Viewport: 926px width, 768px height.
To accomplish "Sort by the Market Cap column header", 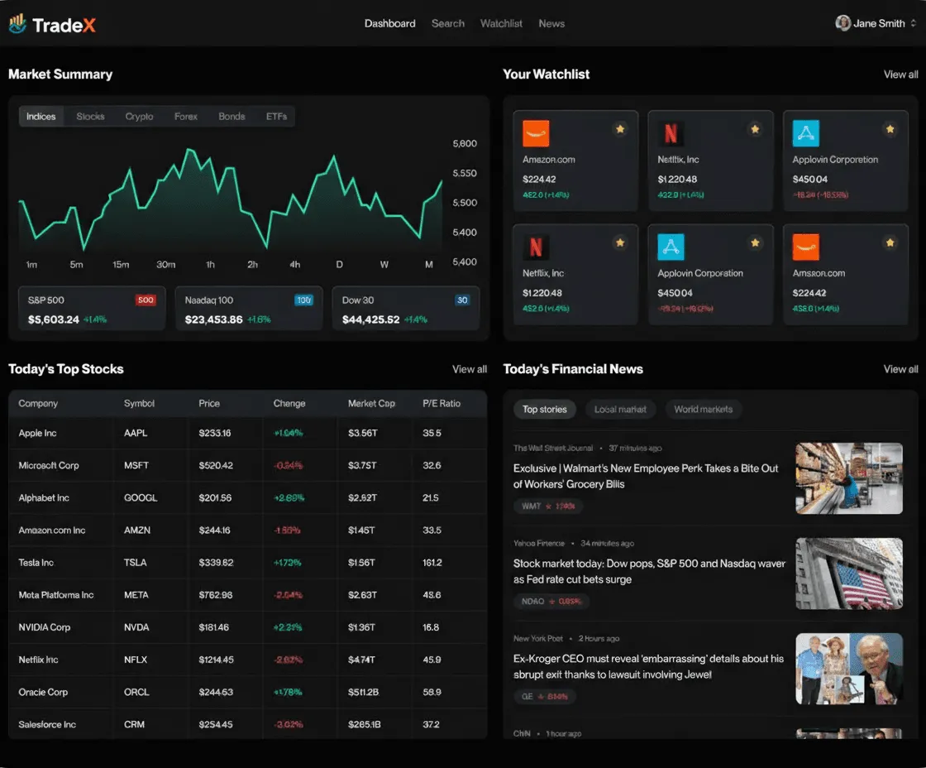I will 371,403.
